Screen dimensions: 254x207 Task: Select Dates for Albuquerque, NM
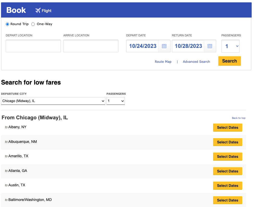227,142
